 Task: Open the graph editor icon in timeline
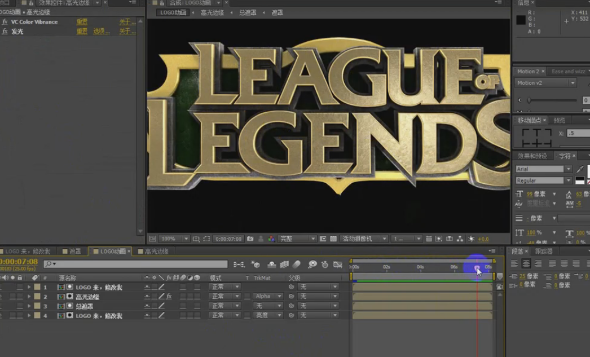337,265
